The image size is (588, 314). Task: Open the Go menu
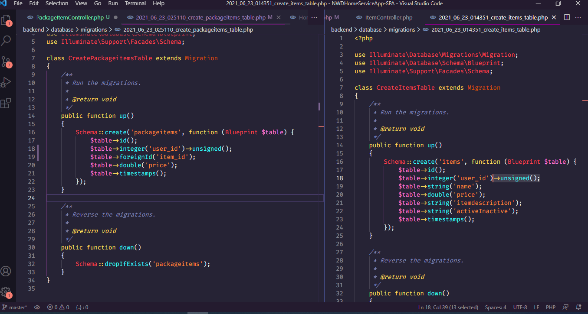98,3
